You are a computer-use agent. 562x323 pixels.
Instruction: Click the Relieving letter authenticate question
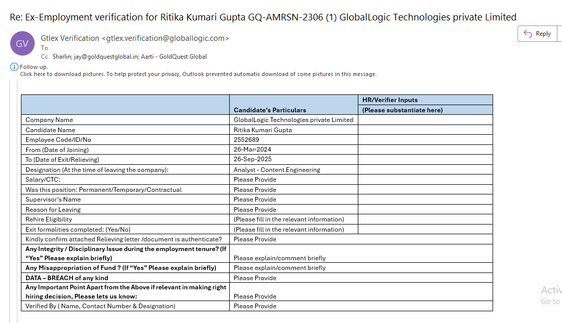coord(124,239)
